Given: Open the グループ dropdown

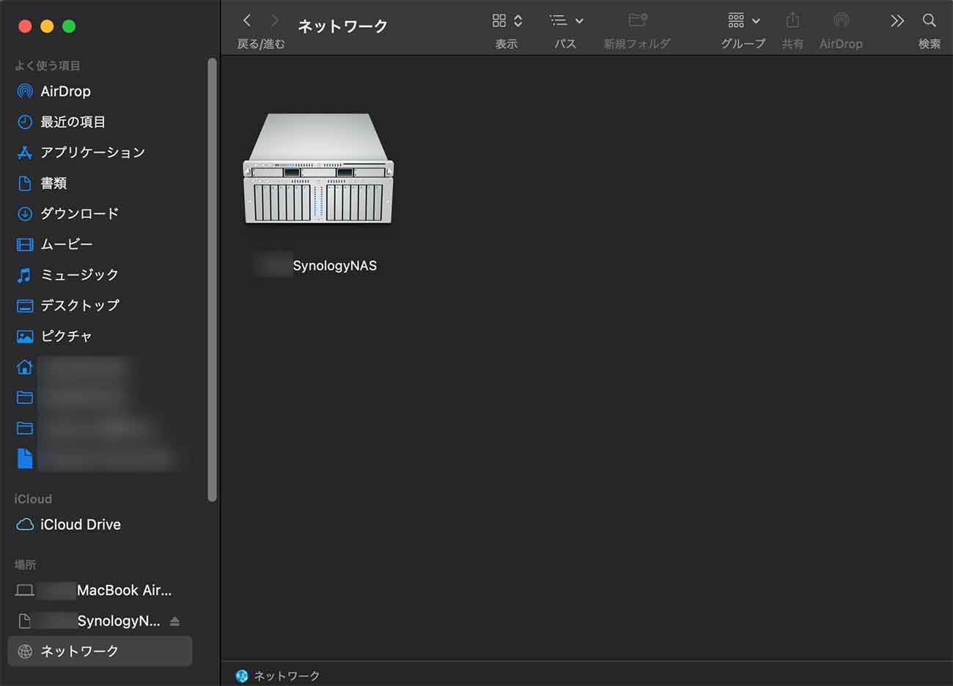Looking at the screenshot, I should point(743,21).
